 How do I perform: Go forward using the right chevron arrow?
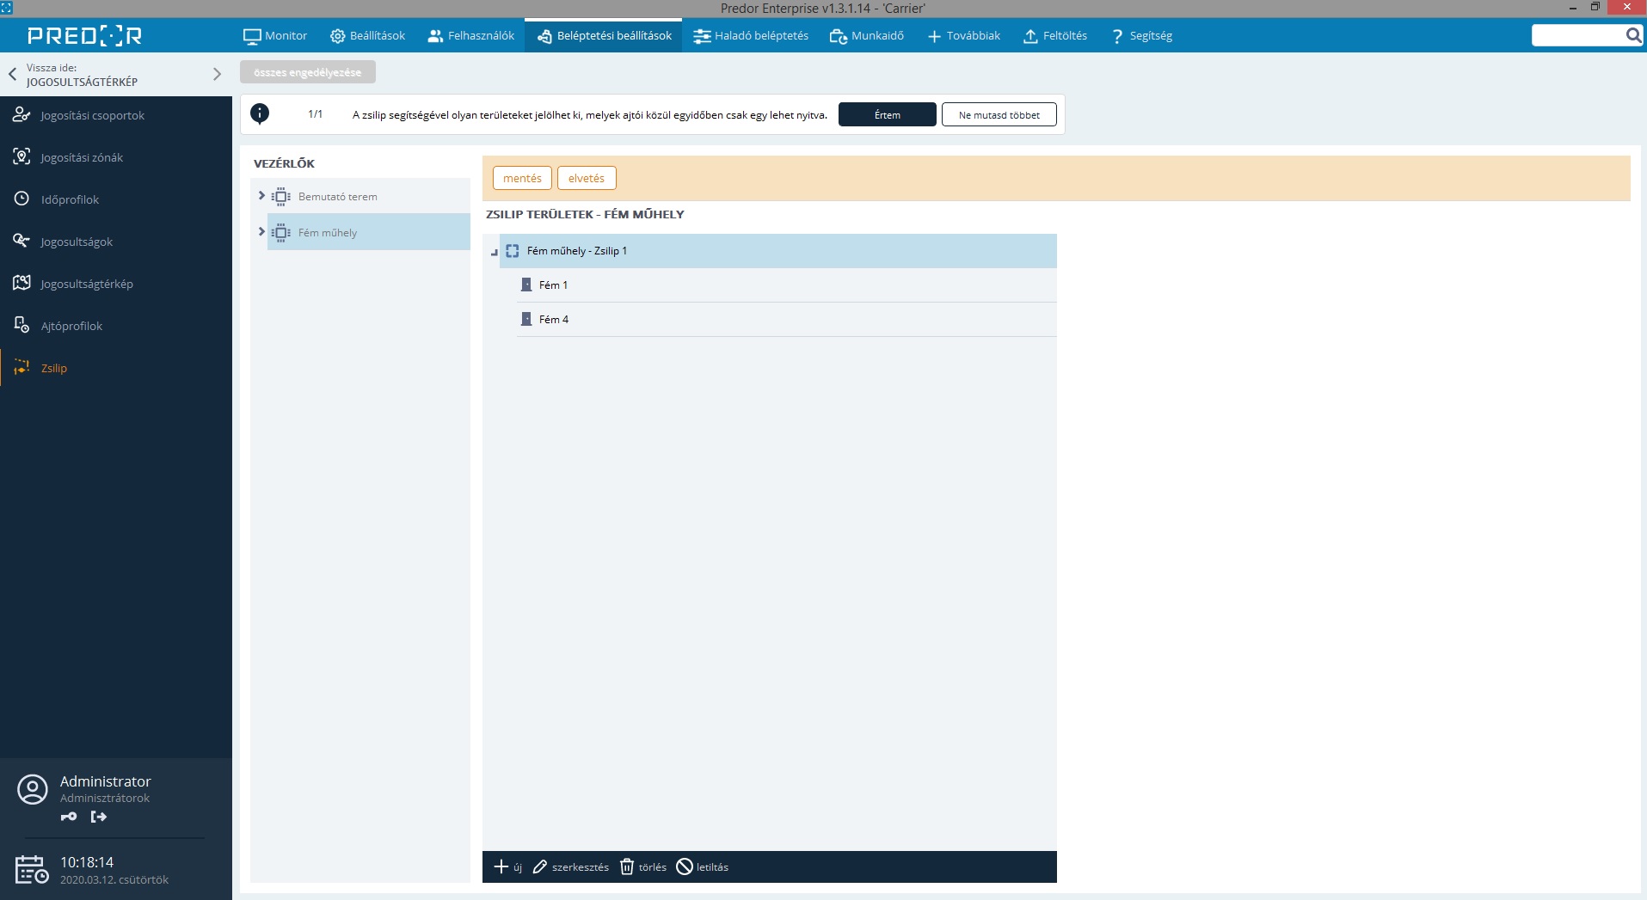coord(217,75)
